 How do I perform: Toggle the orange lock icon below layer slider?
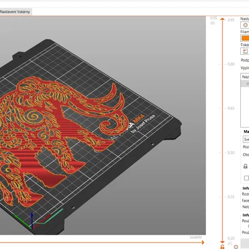(222, 247)
